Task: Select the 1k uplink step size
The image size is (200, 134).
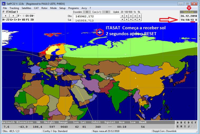Action: tap(134, 12)
